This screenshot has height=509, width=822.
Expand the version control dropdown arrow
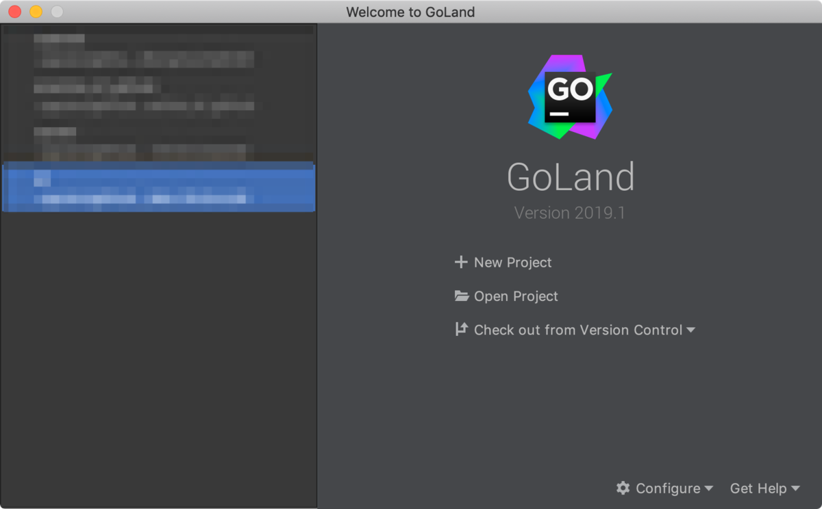click(x=690, y=330)
